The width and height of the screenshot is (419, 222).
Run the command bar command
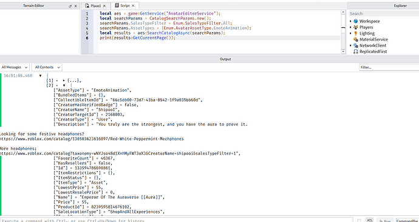point(384,220)
